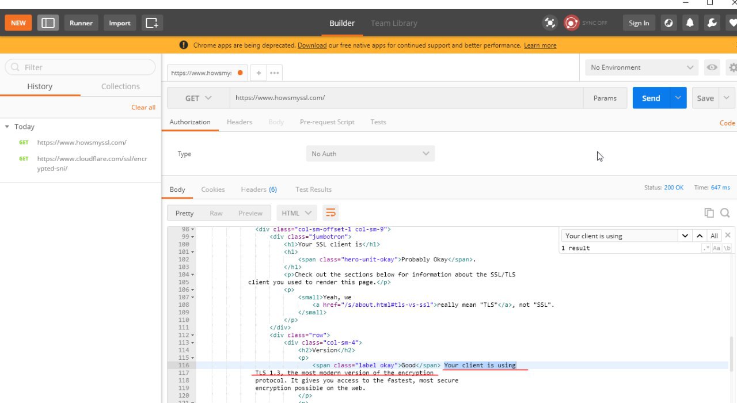Image resolution: width=737 pixels, height=403 pixels.
Task: Open cloudflare encrypted-sni history entry
Action: (x=92, y=164)
